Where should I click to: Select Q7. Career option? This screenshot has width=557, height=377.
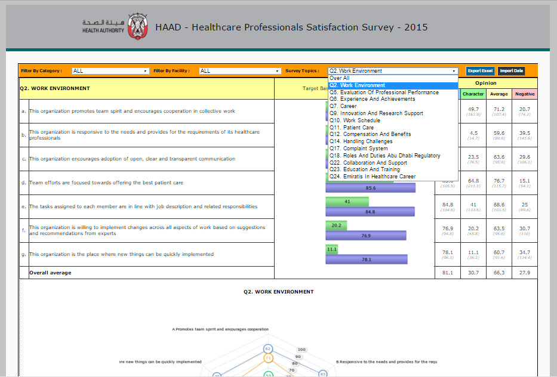point(393,106)
